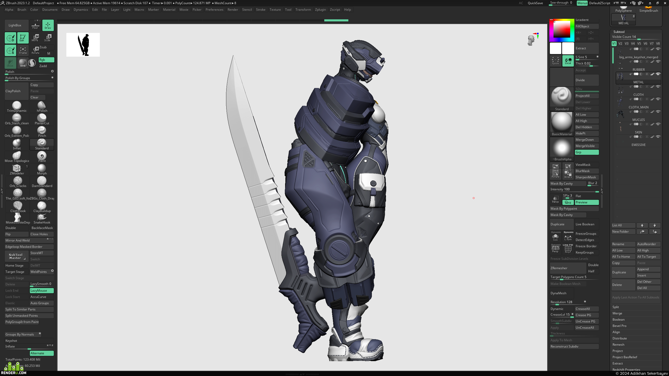Click the Floor grid icon
This screenshot has height=376, width=669.
pos(35,25)
